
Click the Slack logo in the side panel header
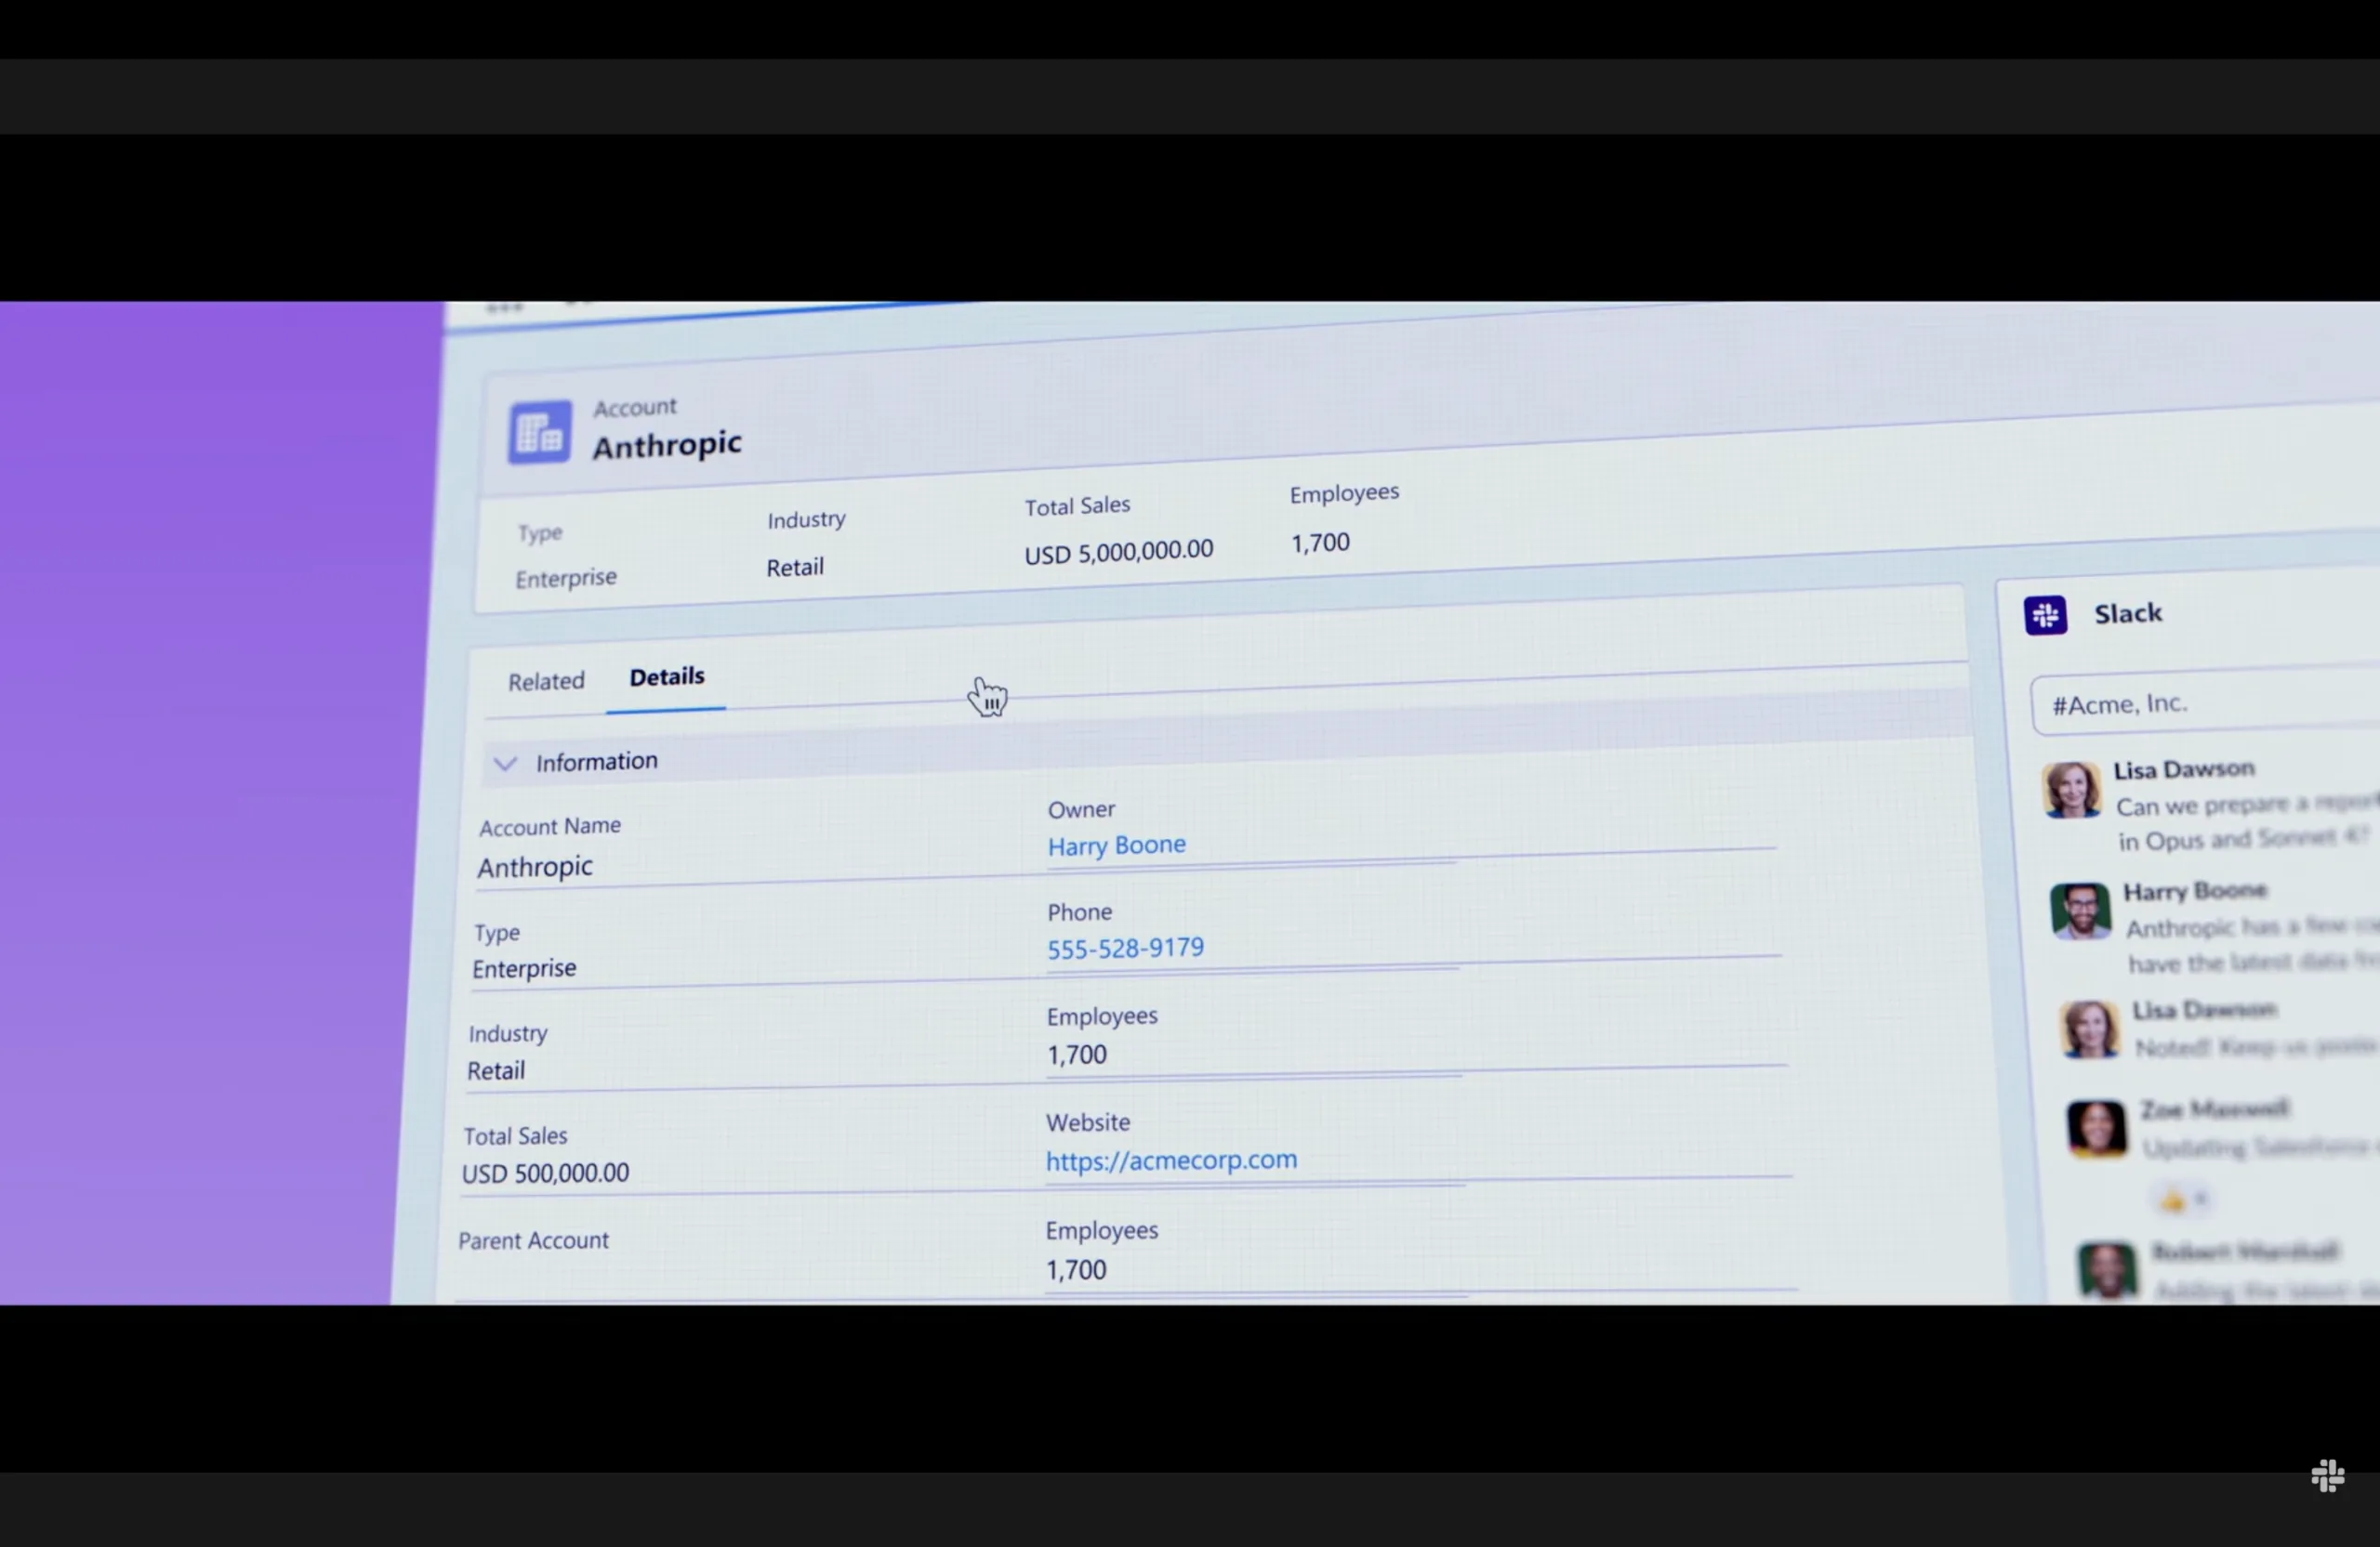tap(2046, 616)
